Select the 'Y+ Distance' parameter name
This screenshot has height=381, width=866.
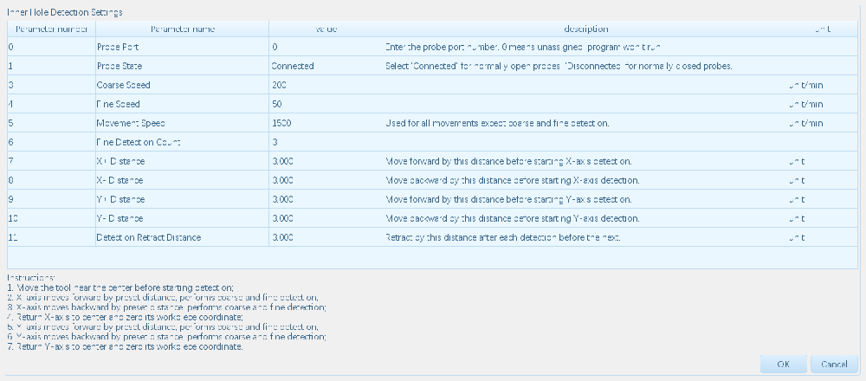coord(120,199)
